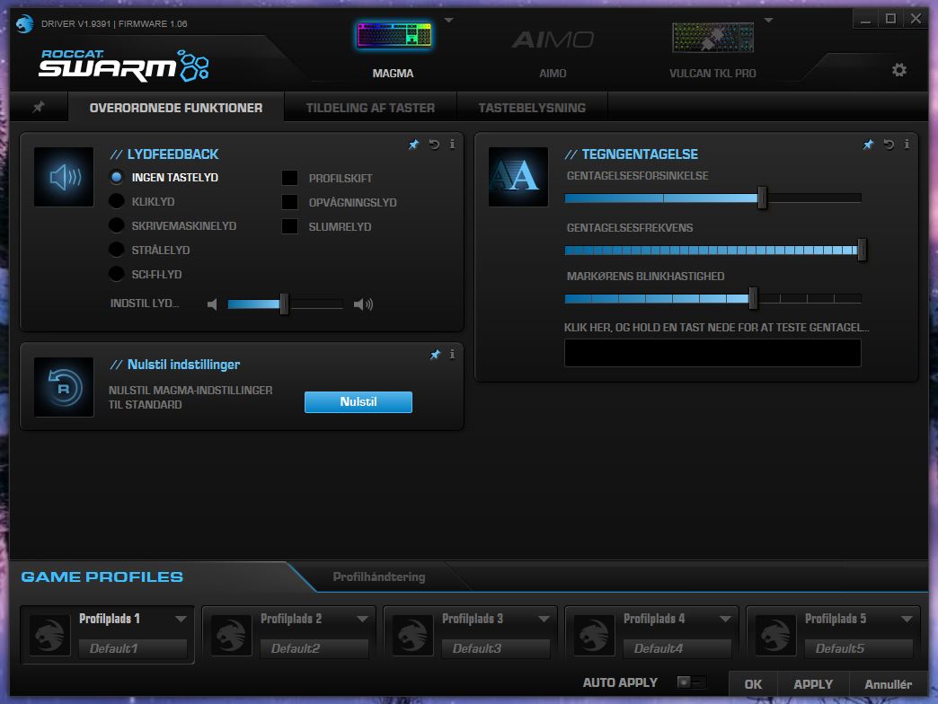
Task: Click the low volume speaker icon
Action: [x=212, y=304]
